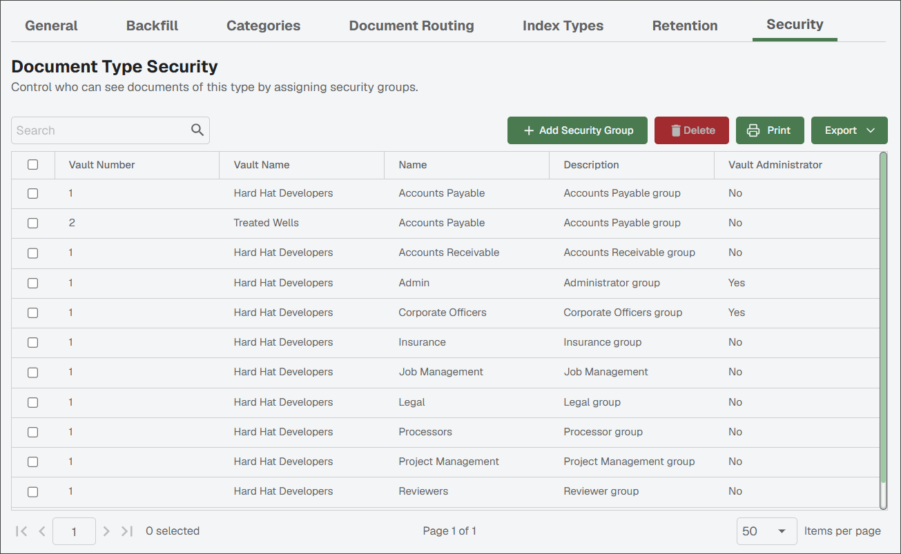Click the page number input box
The height and width of the screenshot is (554, 901).
[x=74, y=531]
